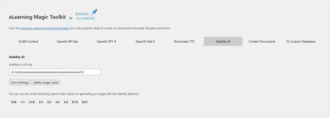Select the OpenAI GPT-4 tab
Viewport: 330px width, 118px height.
106,42
